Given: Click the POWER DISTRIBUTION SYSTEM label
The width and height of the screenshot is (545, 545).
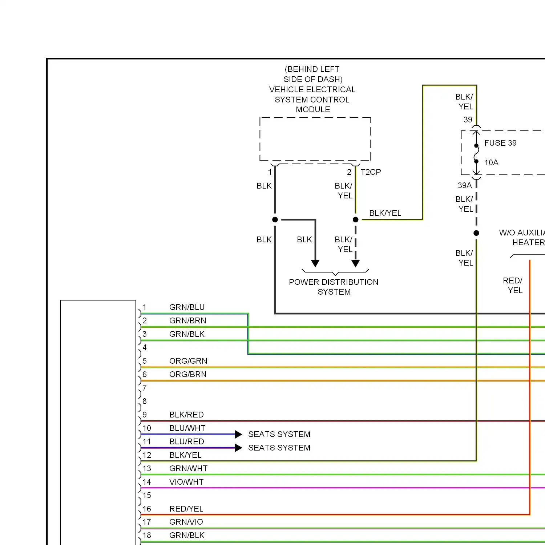Looking at the screenshot, I should tap(334, 287).
